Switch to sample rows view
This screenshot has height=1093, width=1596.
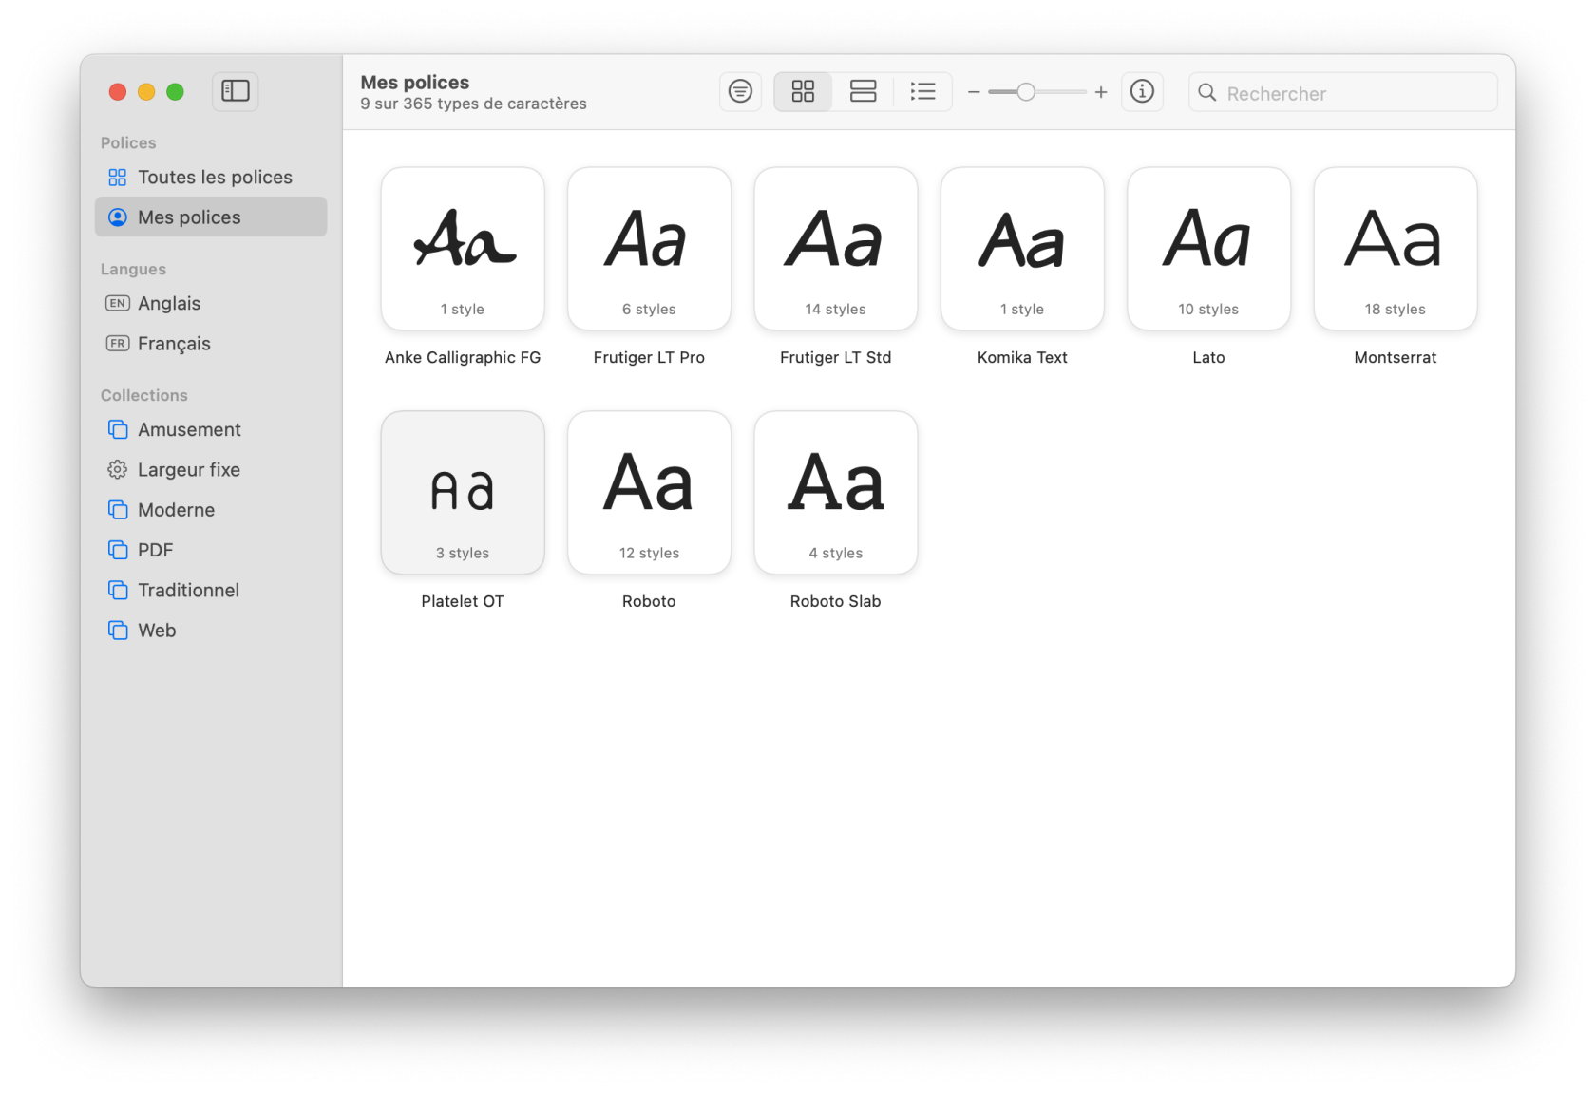863,91
